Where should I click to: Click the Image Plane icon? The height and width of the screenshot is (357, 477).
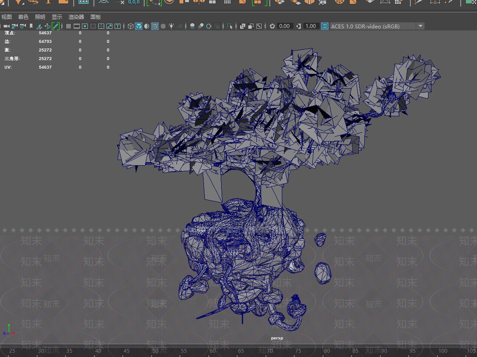pos(39,26)
